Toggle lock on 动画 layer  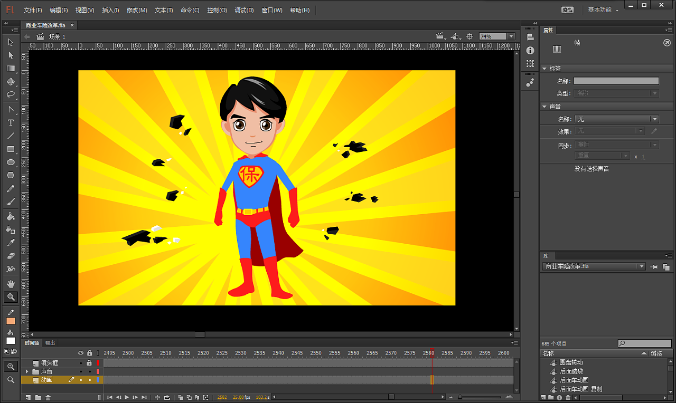tap(89, 380)
